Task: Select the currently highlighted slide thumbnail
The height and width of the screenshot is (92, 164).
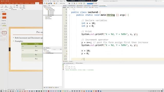Action: (x=4, y=33)
